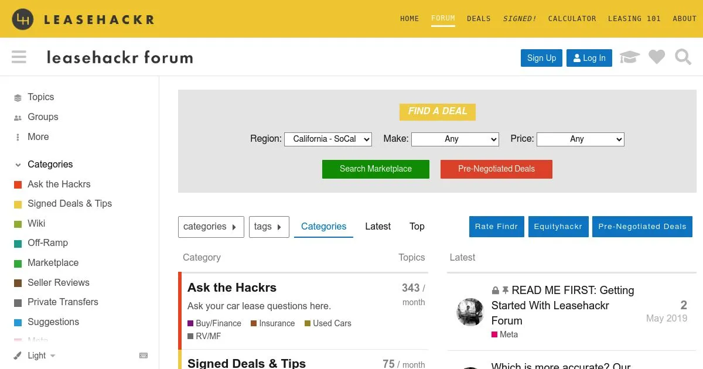Go to HOME in top navigation
This screenshot has height=369, width=703.
point(409,19)
